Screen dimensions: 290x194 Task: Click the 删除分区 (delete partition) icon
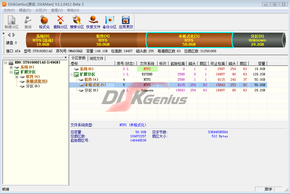(x=61, y=22)
